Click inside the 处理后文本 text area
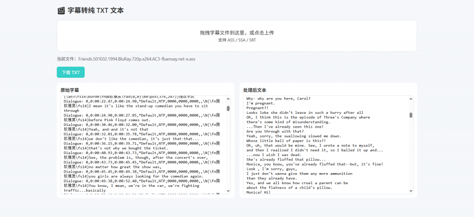Viewport: 474px width, 217px height. [x=324, y=153]
